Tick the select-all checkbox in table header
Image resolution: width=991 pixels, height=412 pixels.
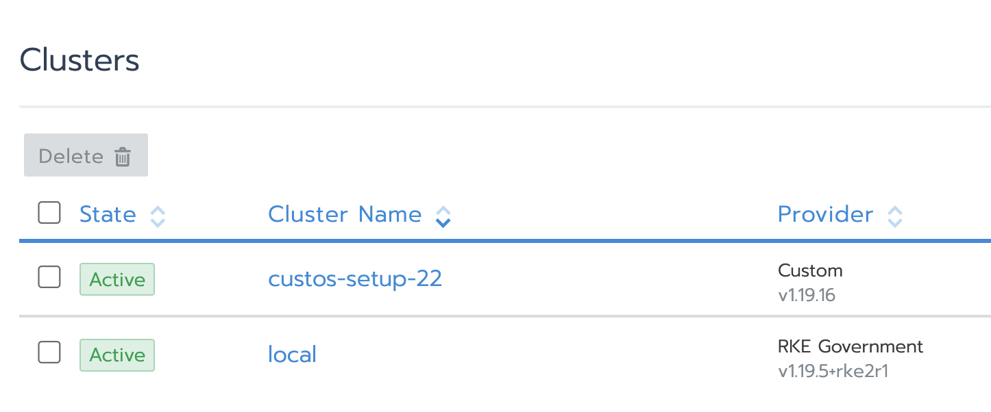pyautogui.click(x=49, y=214)
